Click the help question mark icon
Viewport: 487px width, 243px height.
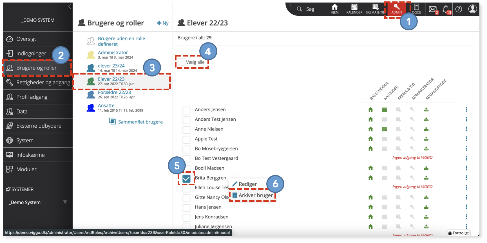pyautogui.click(x=459, y=9)
